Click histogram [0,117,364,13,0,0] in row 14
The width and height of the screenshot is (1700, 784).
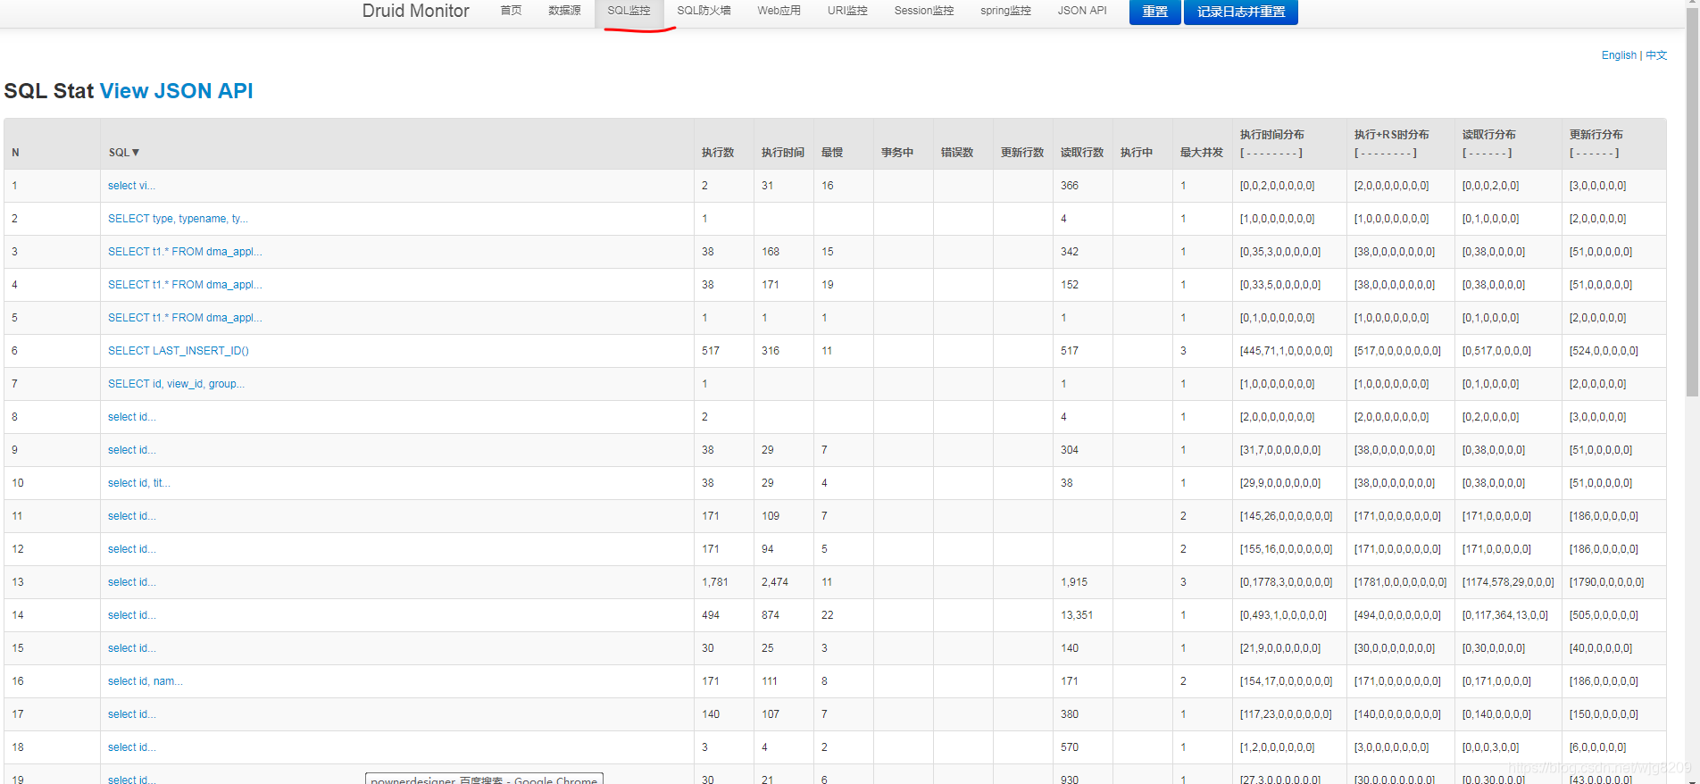(1505, 615)
